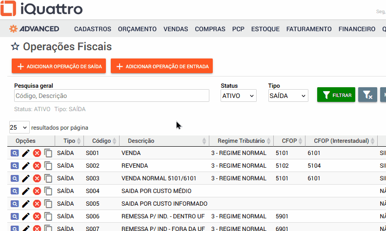Open the ESTOQUE menu
386x231 pixels.
point(265,29)
